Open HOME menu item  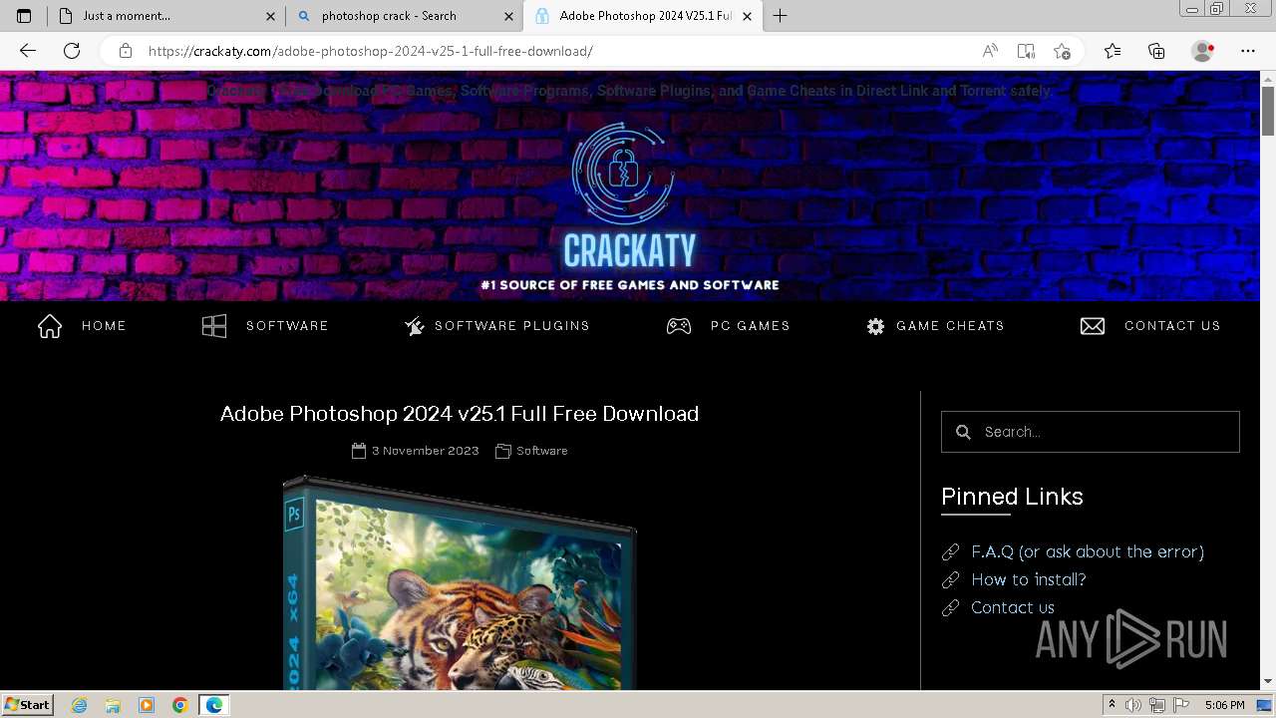tap(104, 326)
